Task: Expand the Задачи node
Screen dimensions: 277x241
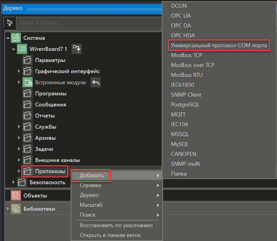Action: (19, 149)
